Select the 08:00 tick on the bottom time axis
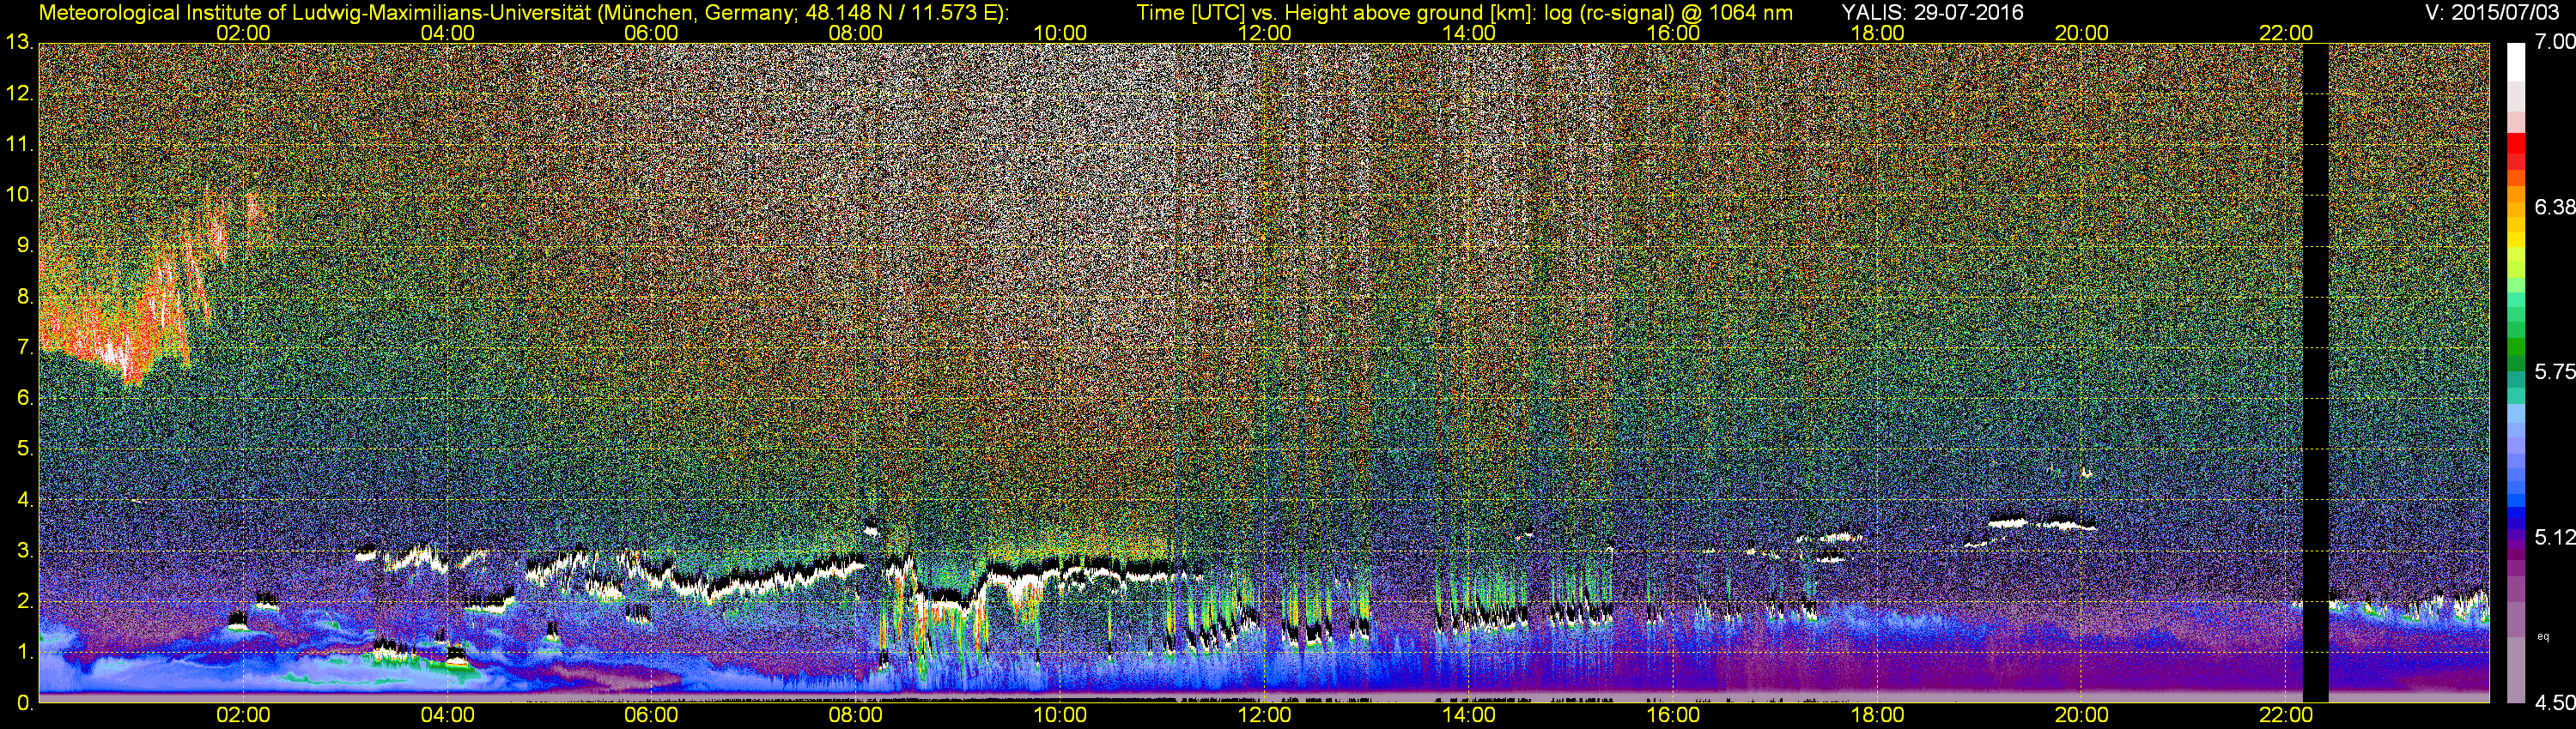 (x=855, y=715)
